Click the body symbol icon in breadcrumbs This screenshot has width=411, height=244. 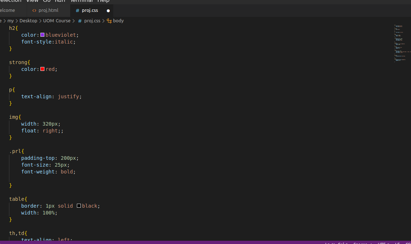109,21
